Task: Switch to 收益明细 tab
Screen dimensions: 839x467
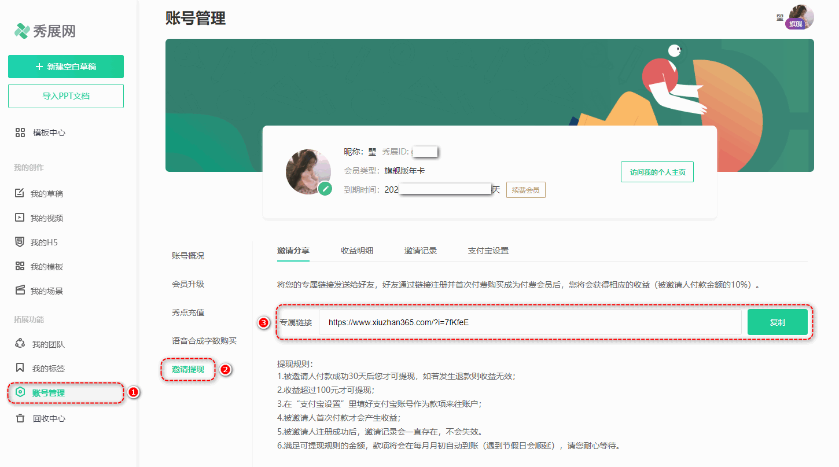Action: coord(357,251)
